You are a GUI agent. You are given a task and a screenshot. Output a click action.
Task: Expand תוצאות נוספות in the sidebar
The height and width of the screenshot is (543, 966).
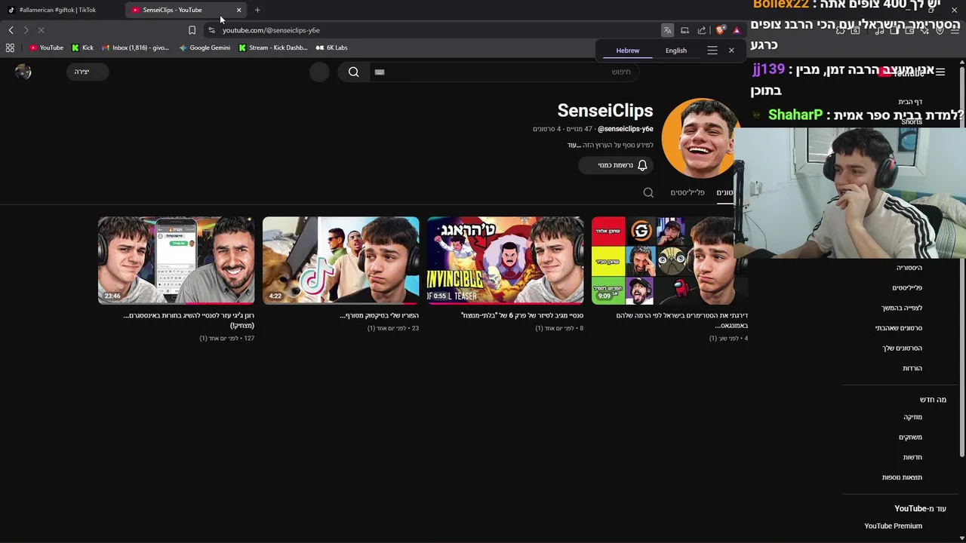click(902, 477)
